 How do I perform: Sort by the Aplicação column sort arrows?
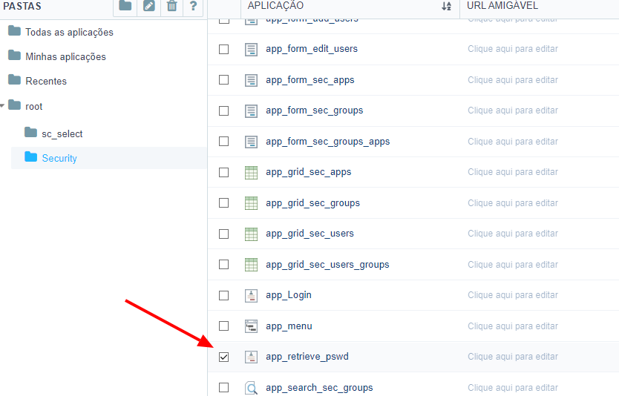(x=446, y=6)
